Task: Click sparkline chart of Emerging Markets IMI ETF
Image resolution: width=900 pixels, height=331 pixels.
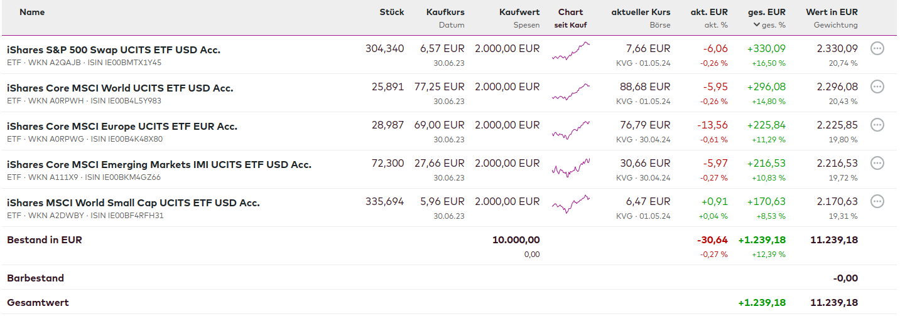Action: 570,167
